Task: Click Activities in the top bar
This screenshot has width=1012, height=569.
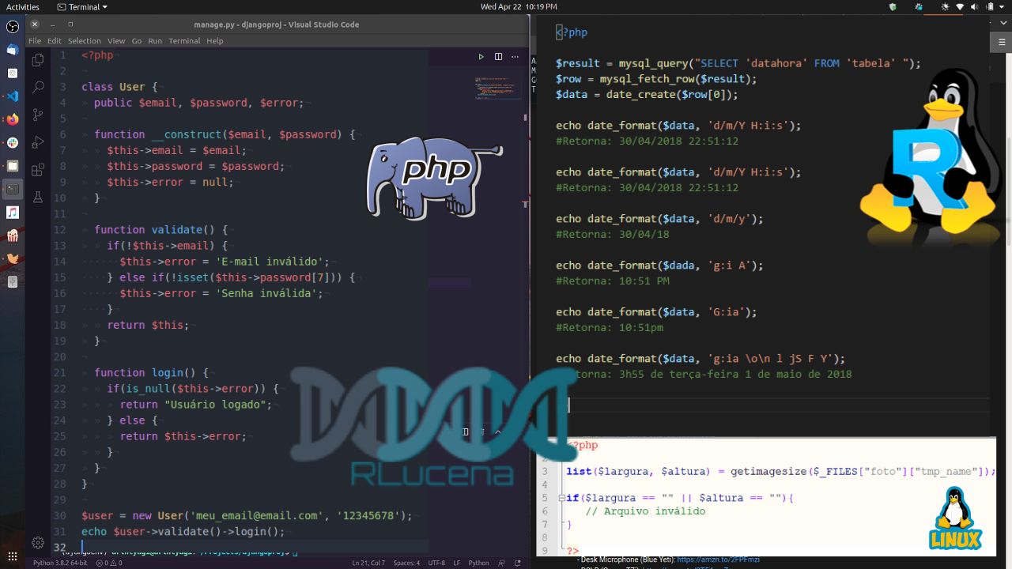Action: point(23,7)
